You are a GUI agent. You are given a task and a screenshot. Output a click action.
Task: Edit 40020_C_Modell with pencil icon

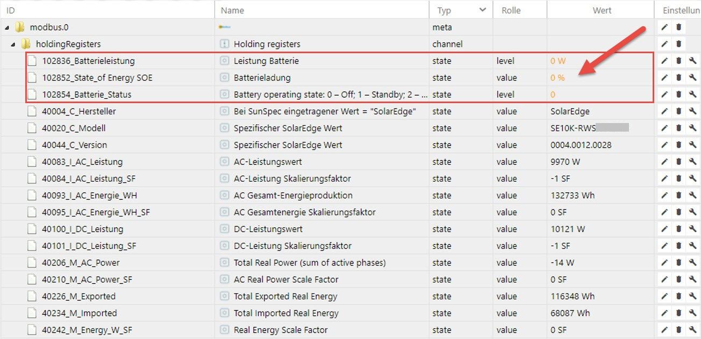pos(664,128)
